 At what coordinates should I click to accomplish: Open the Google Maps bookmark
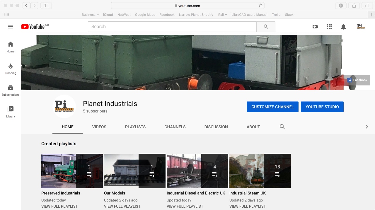[145, 15]
